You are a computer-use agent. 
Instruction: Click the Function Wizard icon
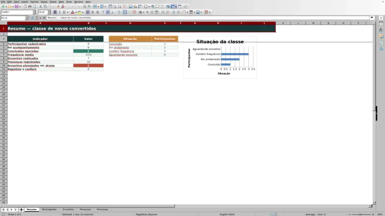point(32,18)
